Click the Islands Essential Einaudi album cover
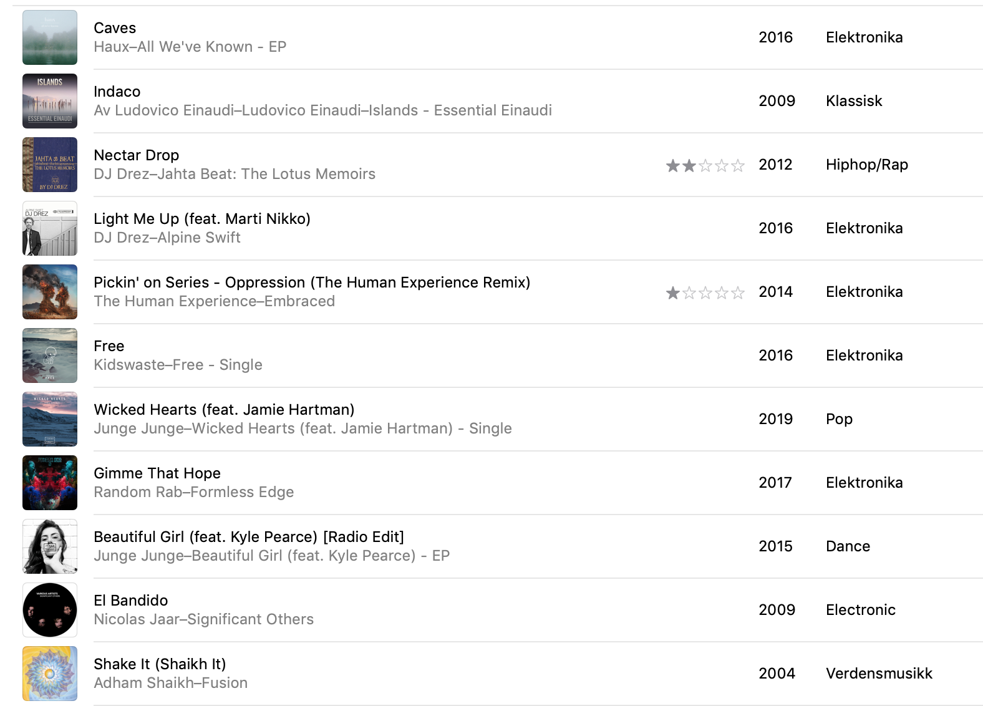 click(x=50, y=101)
